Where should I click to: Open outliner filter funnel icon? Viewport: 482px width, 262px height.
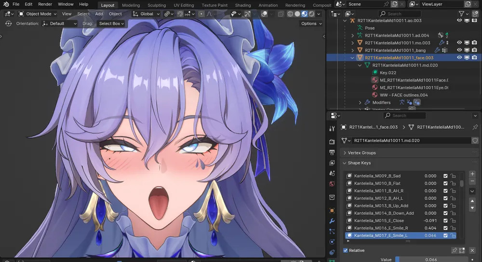(461, 14)
